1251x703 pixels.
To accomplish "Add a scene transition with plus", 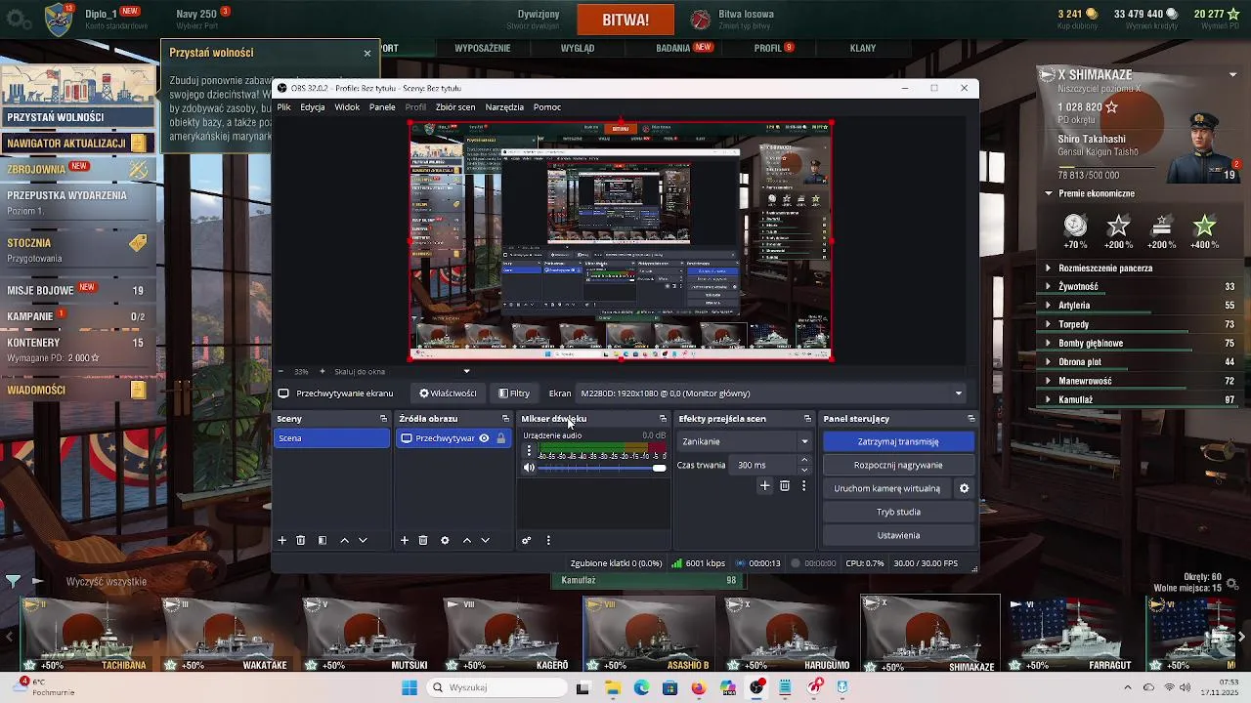I will [x=765, y=485].
